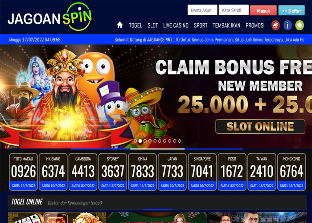This screenshot has width=312, height=223.
Task: Click the blue Daftar register button
Action: [291, 10]
